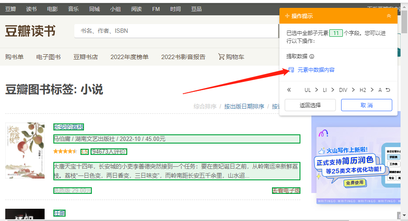408x221 pixels.
Task: Click the 元素中数据内容 extraction icon
Action: point(291,70)
